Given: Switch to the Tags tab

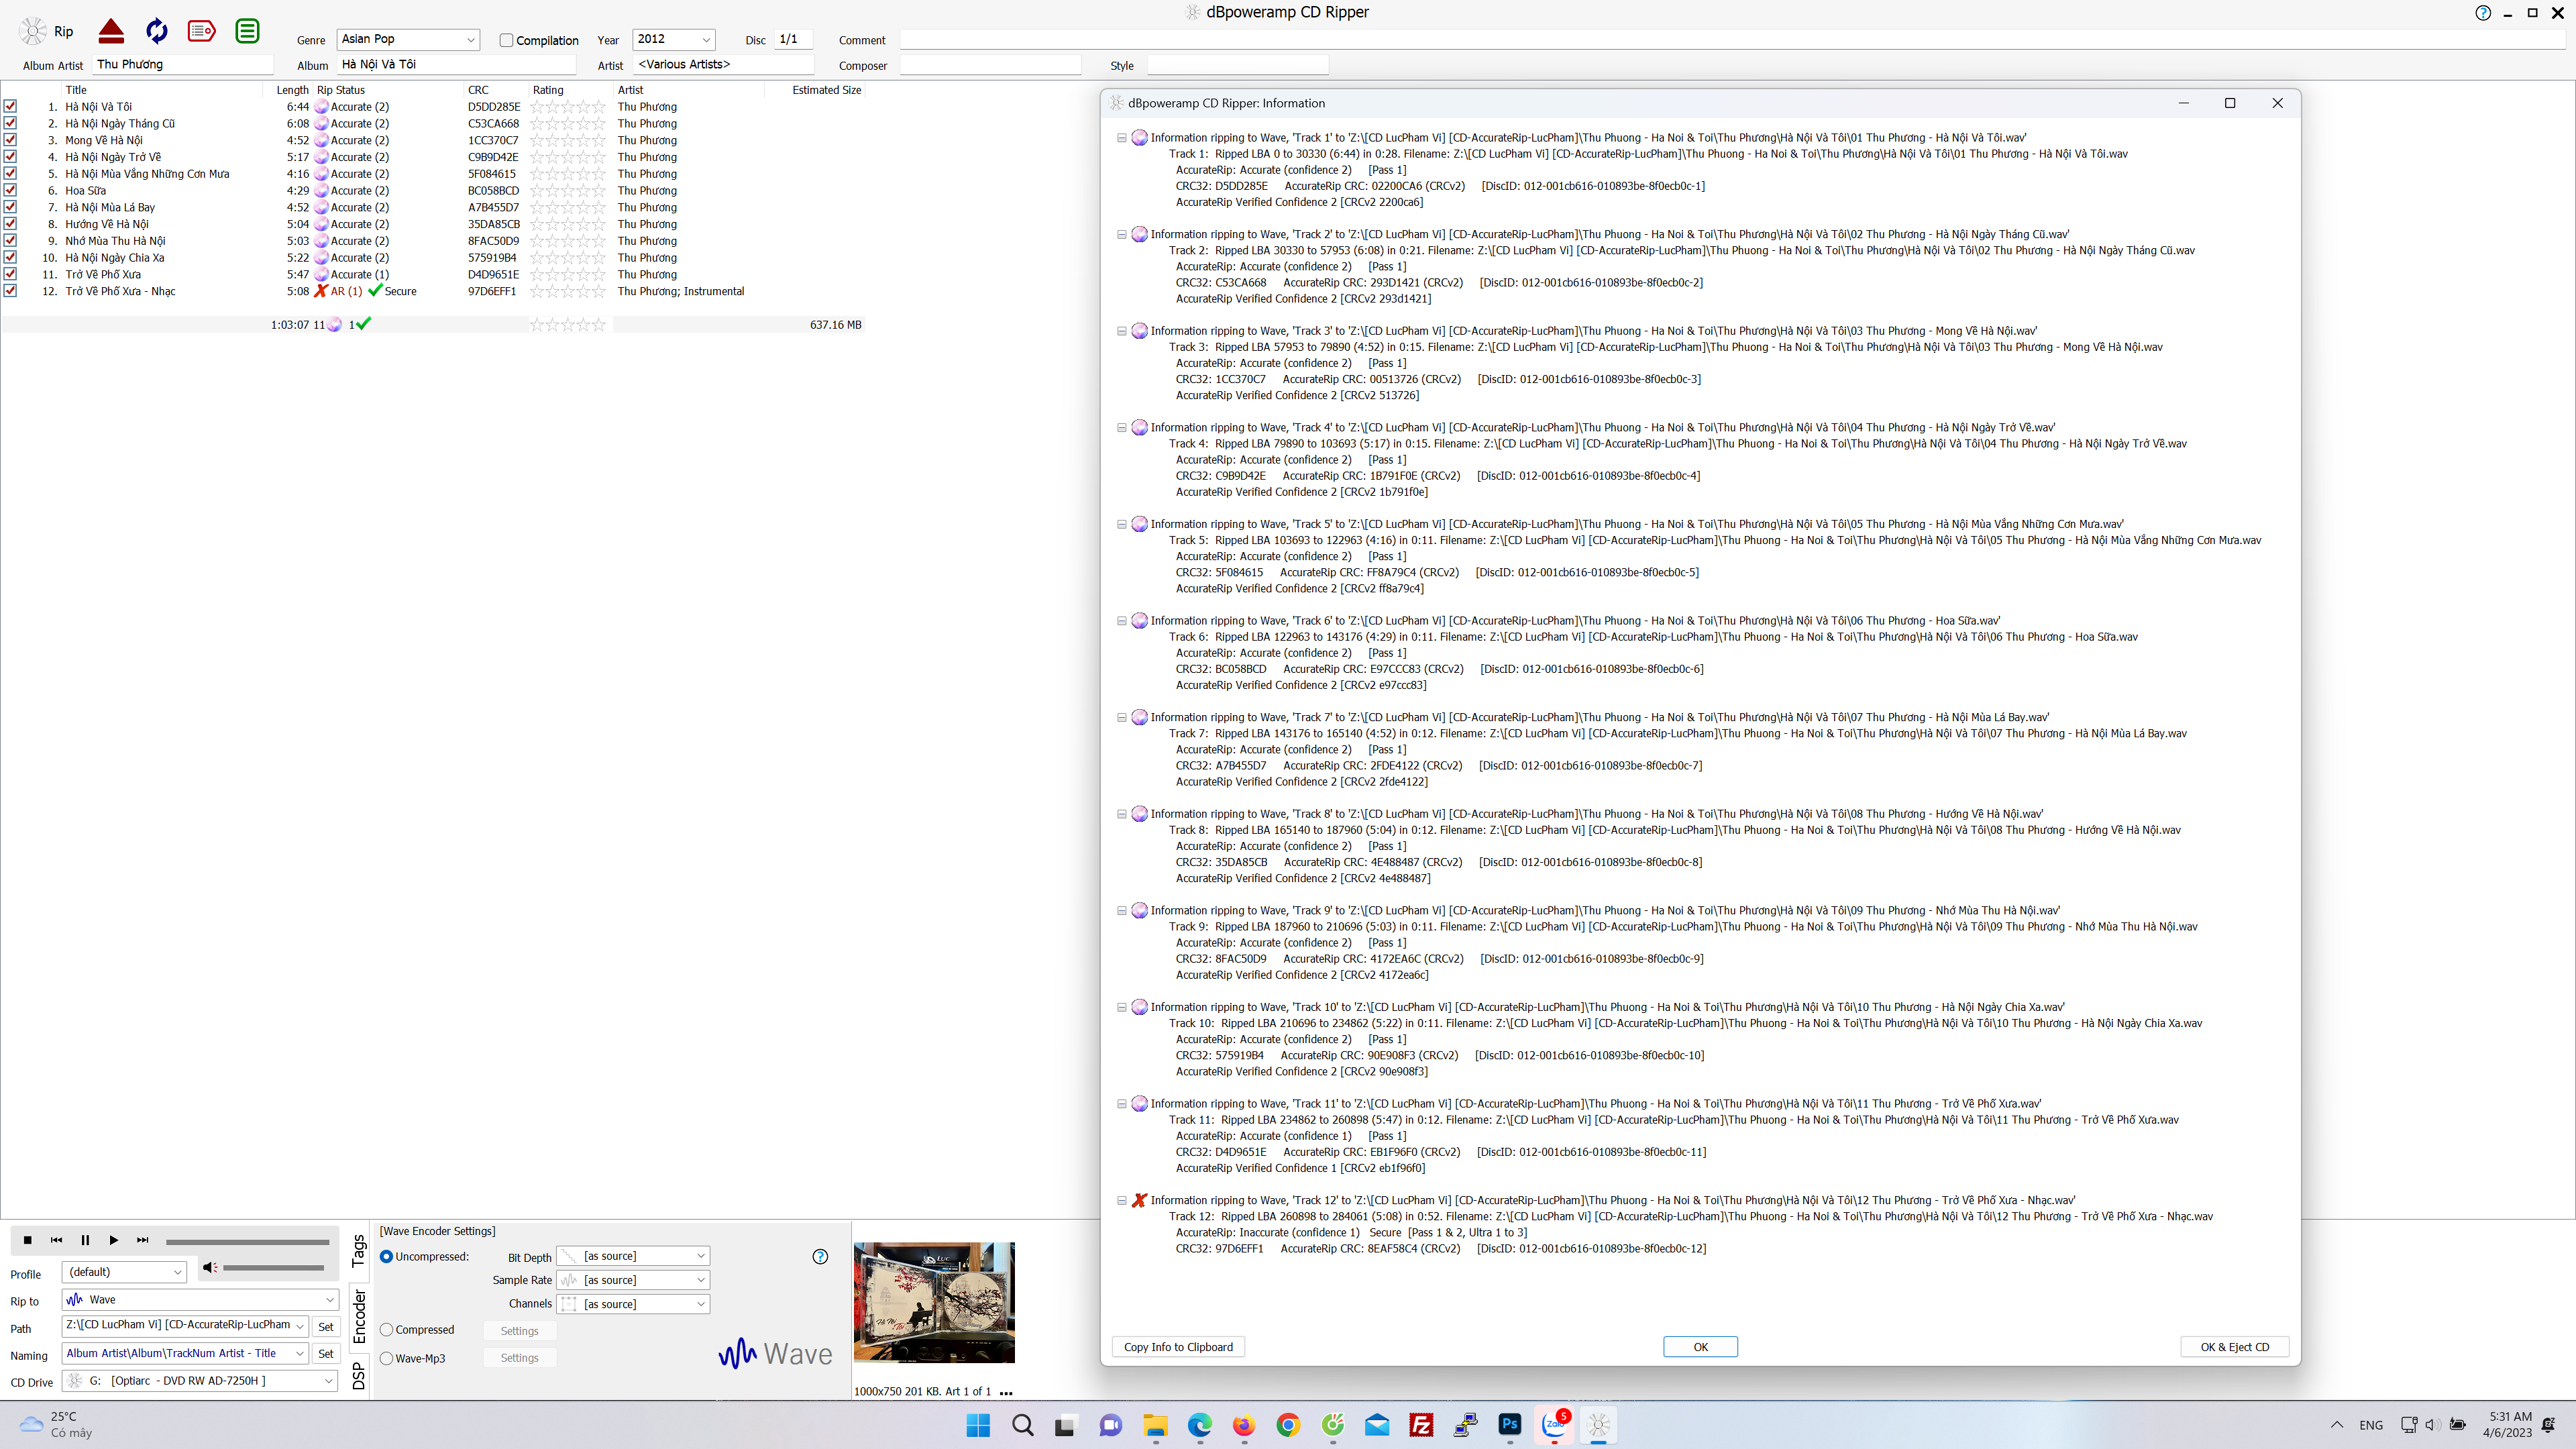Looking at the screenshot, I should [359, 1250].
